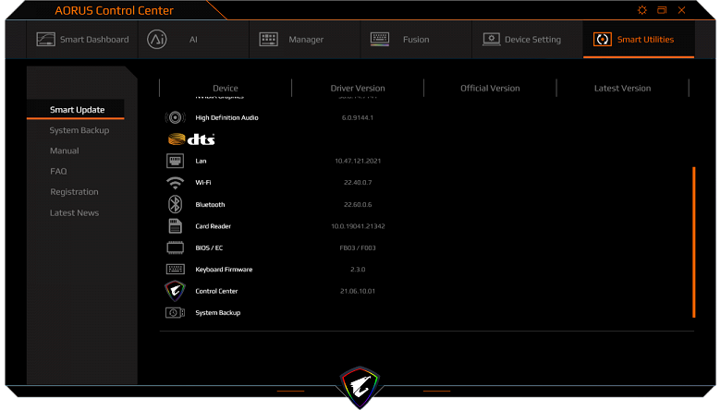The width and height of the screenshot is (721, 410).
Task: Click the circular AI icon
Action: coord(157,40)
